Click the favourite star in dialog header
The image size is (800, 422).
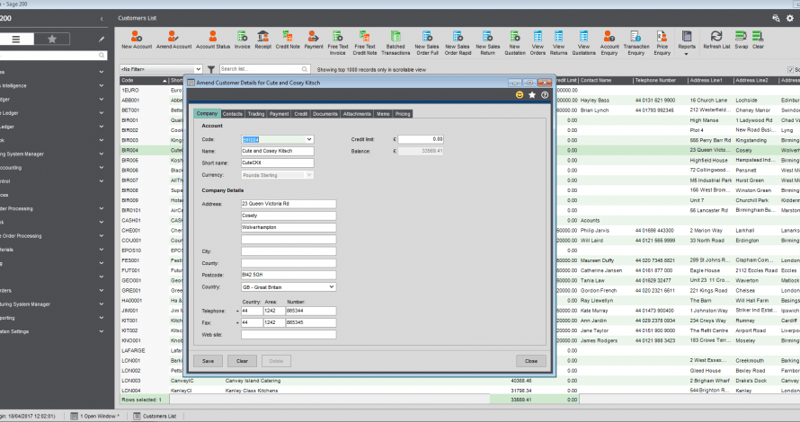click(532, 95)
